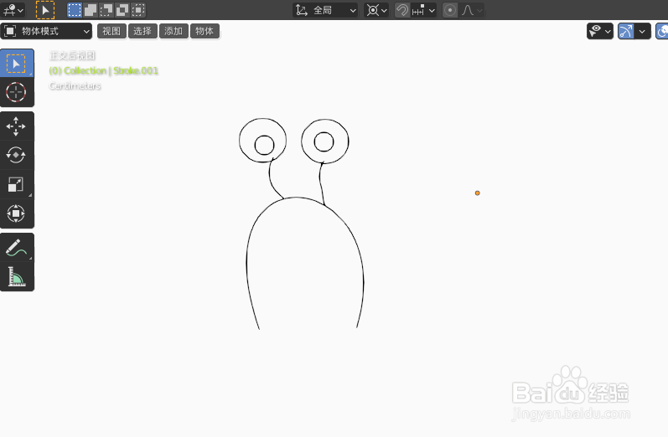Open the gizmo options dropdown arrow
668x437 pixels.
coord(643,31)
